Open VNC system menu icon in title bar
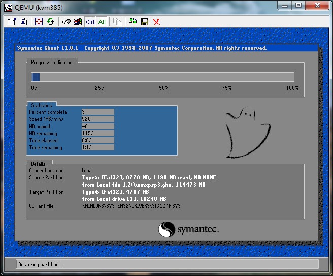The image size is (333, 276). 8,8
